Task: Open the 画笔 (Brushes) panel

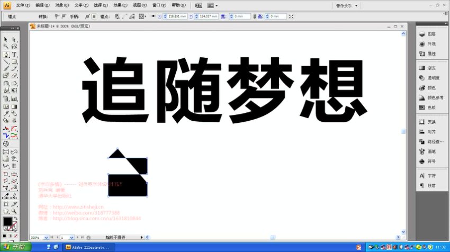Action: point(431,151)
